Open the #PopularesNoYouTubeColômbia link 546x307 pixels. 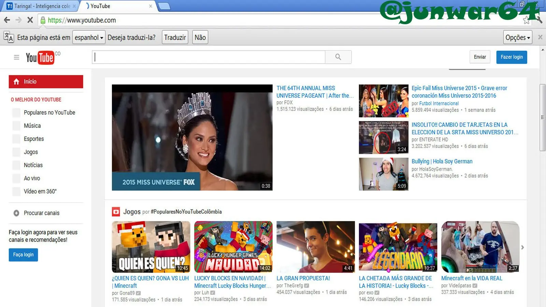pos(186,212)
